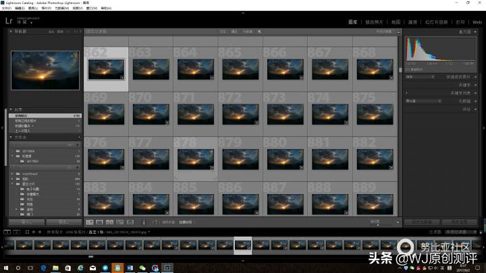This screenshot has height=273, width=486.
Task: Expand the Quick Develop panel
Action: (x=476, y=77)
